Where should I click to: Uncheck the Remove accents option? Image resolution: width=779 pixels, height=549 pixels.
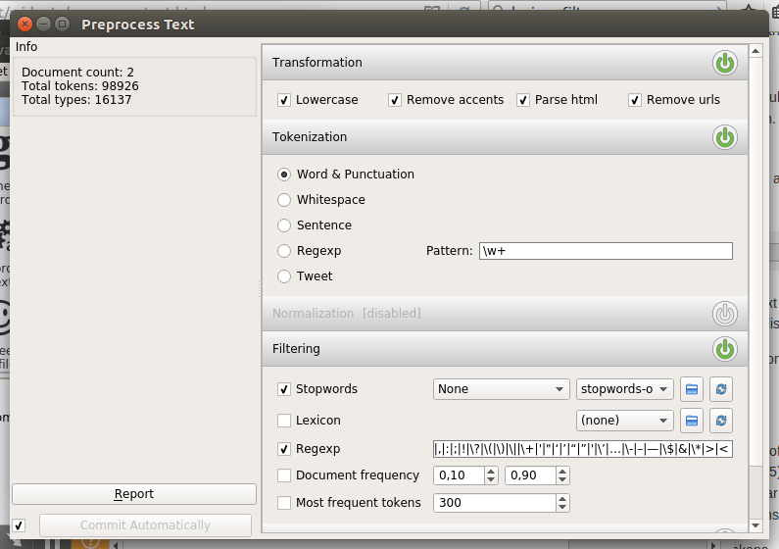click(395, 100)
